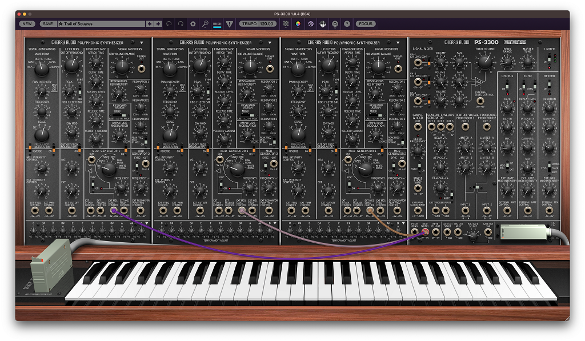The image size is (585, 341).
Task: Click the beige keyboard controller box
Action: point(51,265)
